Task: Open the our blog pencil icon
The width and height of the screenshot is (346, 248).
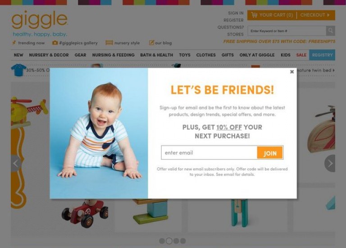Action: (x=151, y=42)
